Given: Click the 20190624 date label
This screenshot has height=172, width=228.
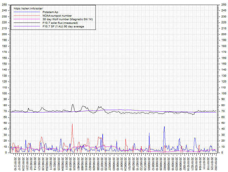Looking at the screenshot, I should (x=126, y=164).
